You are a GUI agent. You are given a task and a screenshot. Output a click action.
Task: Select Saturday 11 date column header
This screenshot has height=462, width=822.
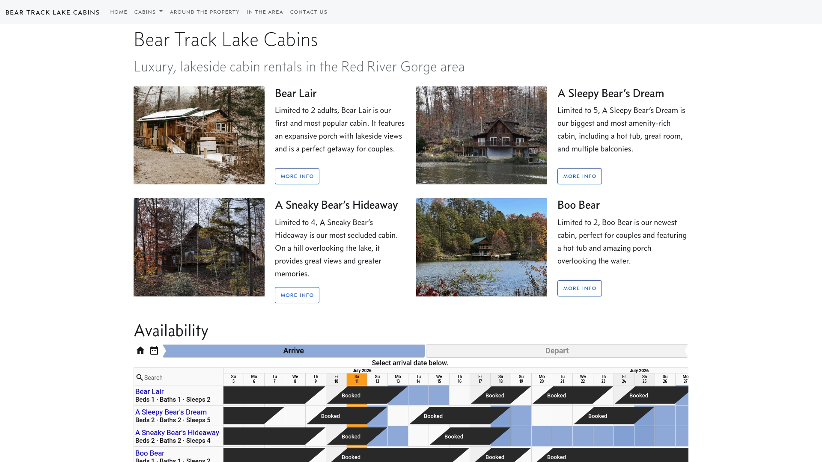pos(357,379)
